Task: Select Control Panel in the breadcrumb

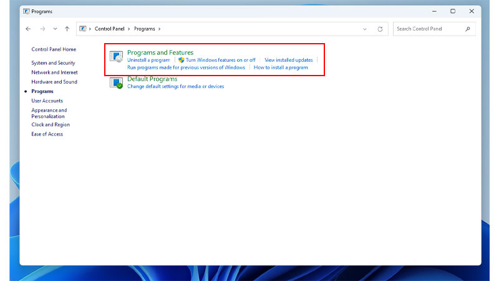Action: [x=110, y=29]
